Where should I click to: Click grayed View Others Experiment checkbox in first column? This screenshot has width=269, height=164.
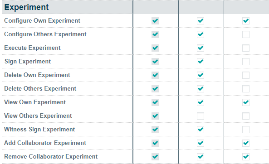coord(155,116)
